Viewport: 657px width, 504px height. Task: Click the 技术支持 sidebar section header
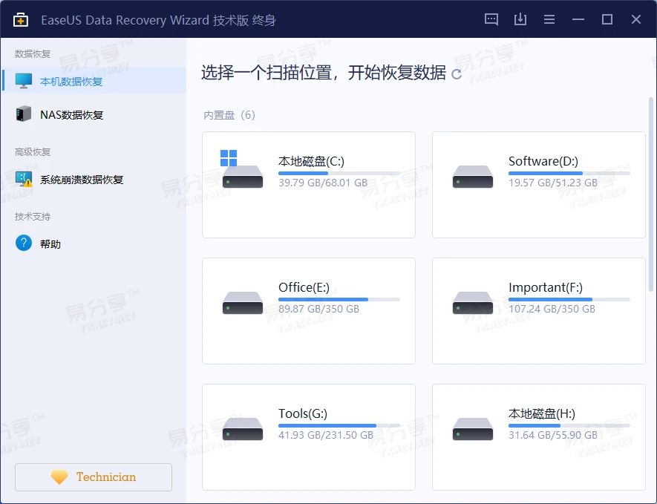(33, 216)
